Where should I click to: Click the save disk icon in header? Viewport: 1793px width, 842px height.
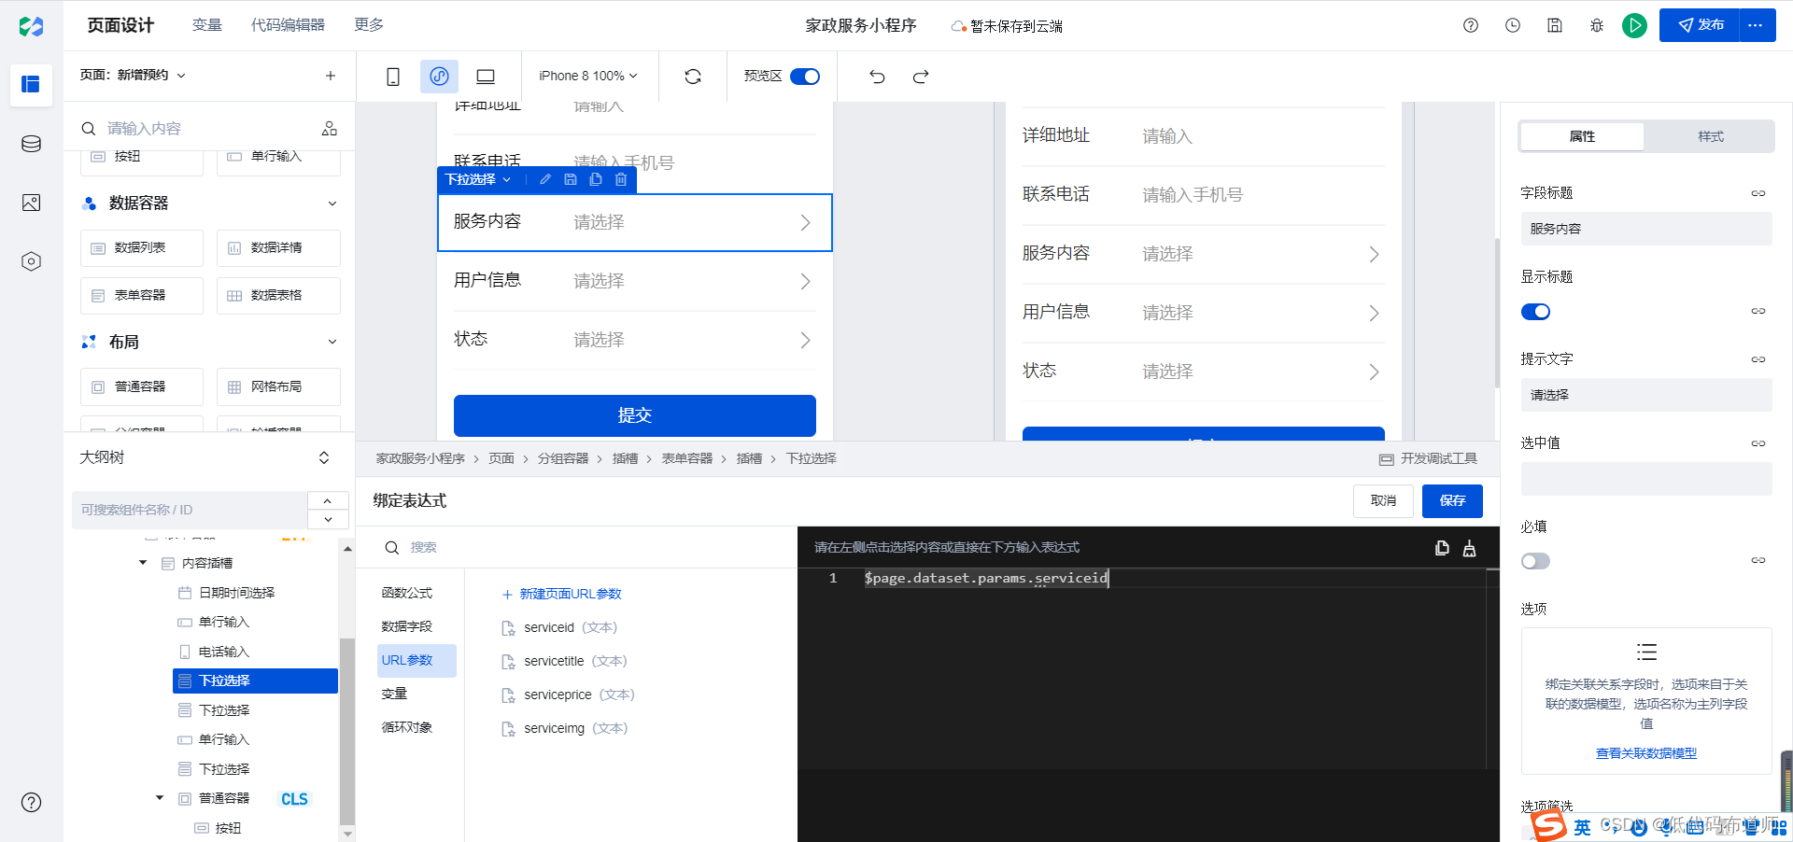[1555, 26]
